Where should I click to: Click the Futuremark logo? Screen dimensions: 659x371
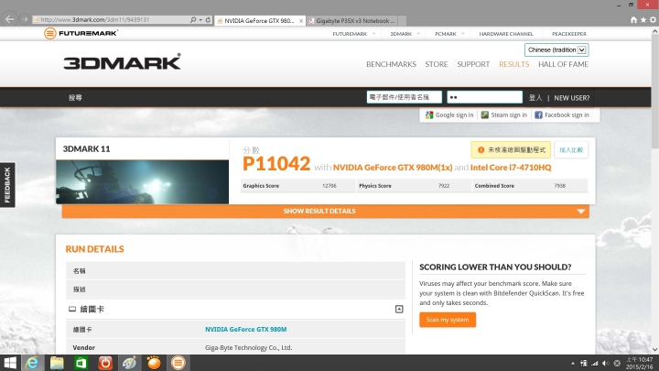(x=81, y=33)
